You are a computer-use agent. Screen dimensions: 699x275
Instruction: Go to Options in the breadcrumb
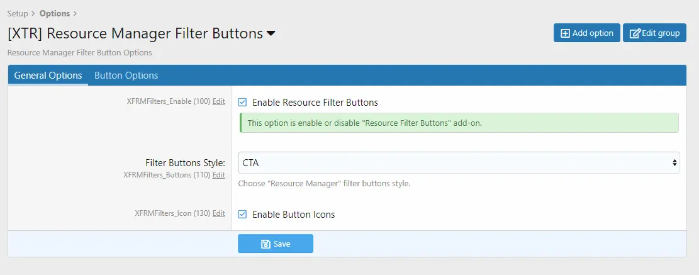click(54, 13)
